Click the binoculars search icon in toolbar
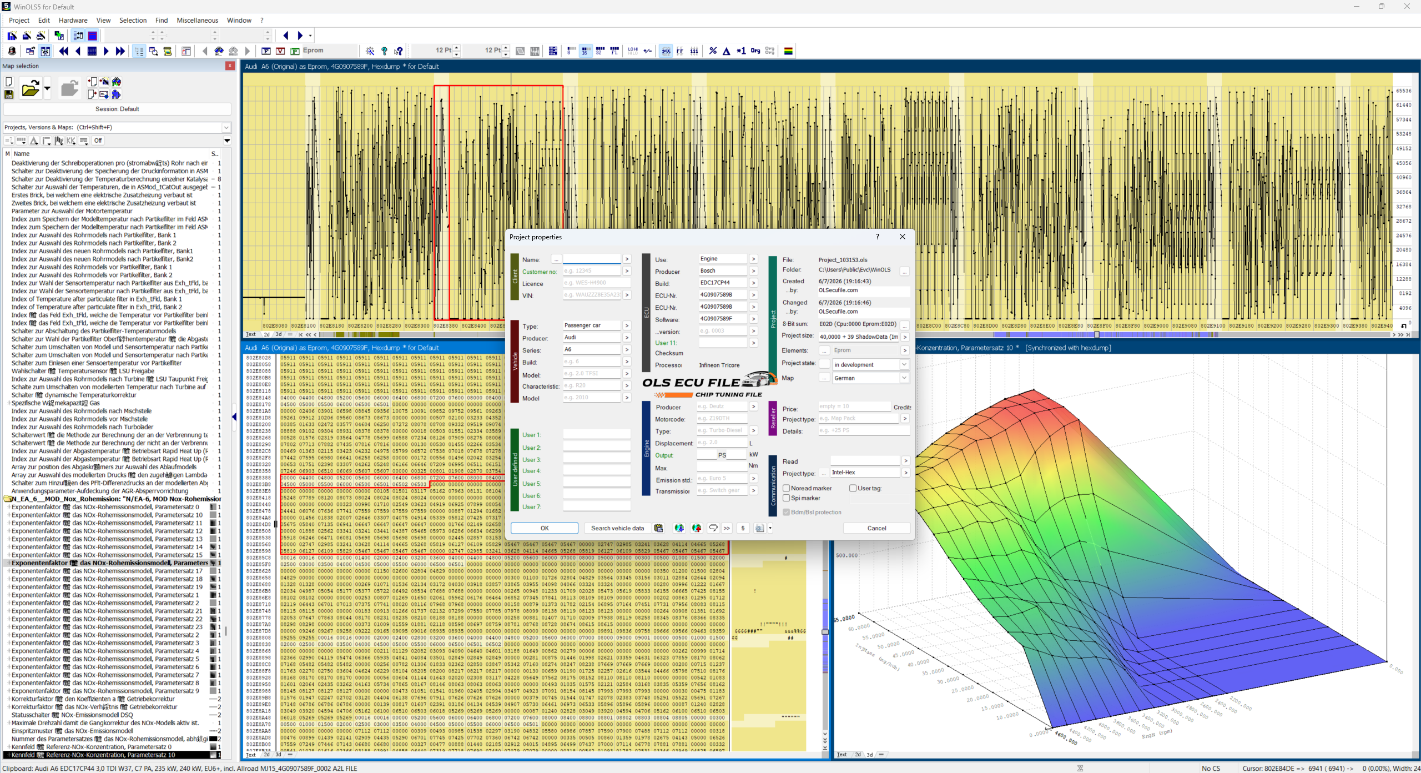Screen dimensions: 1421x773 tap(219, 51)
